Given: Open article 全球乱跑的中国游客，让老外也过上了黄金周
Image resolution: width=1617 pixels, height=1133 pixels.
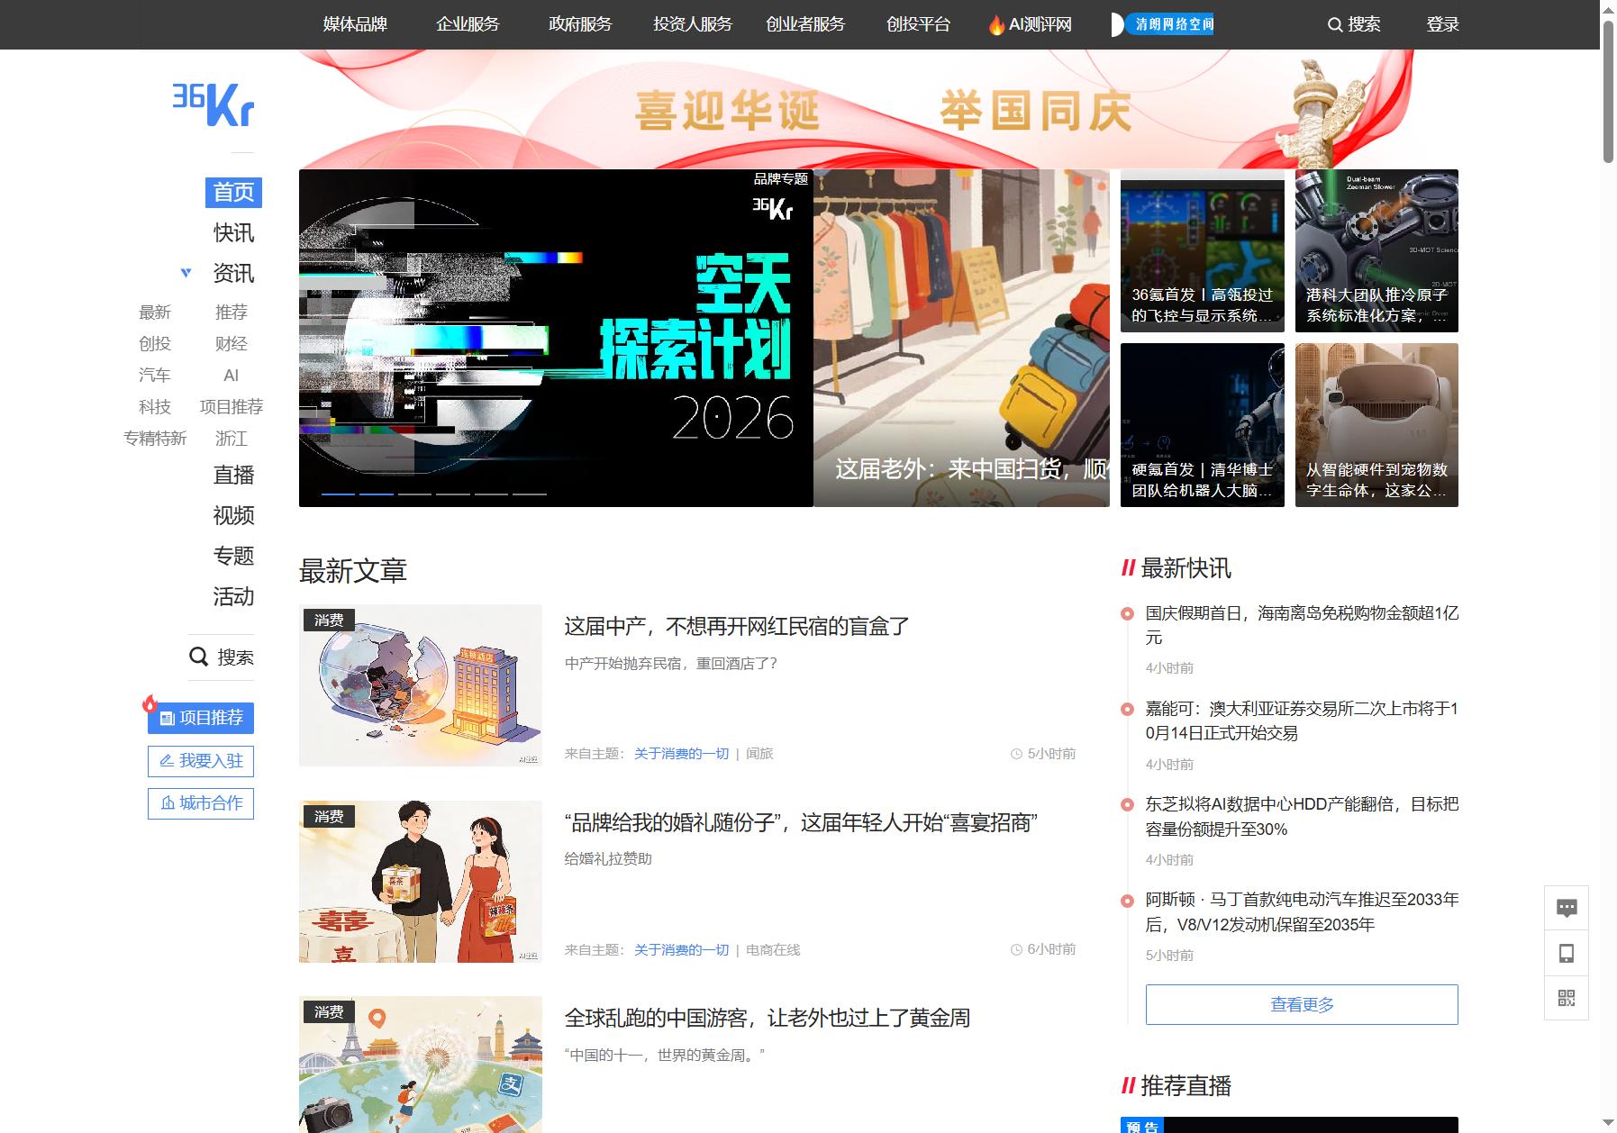Looking at the screenshot, I should click(768, 1018).
